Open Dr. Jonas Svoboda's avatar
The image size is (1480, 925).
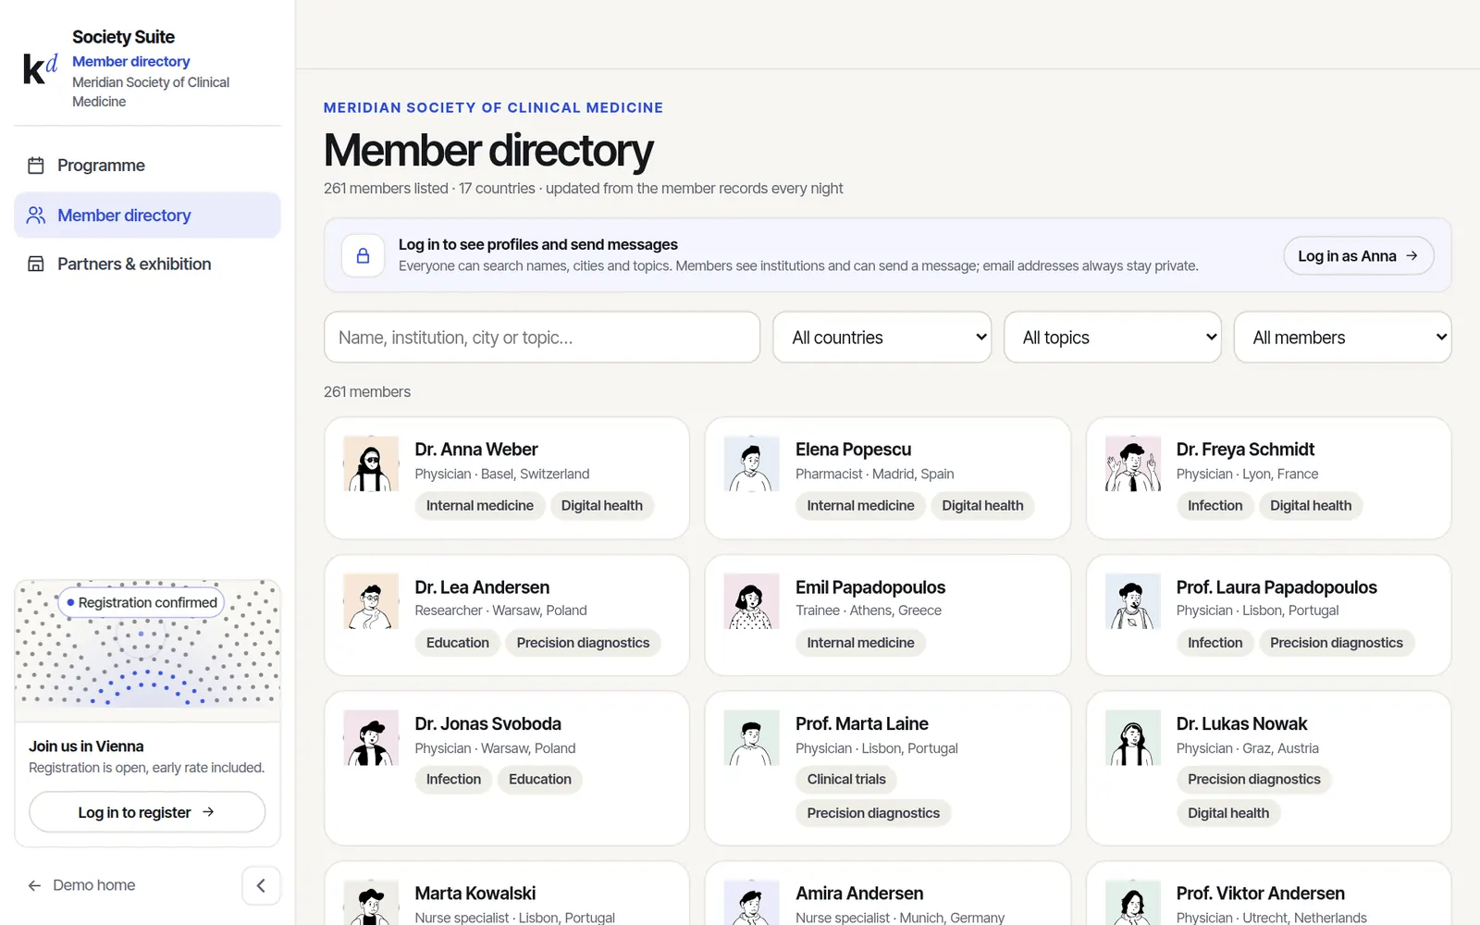click(x=371, y=738)
